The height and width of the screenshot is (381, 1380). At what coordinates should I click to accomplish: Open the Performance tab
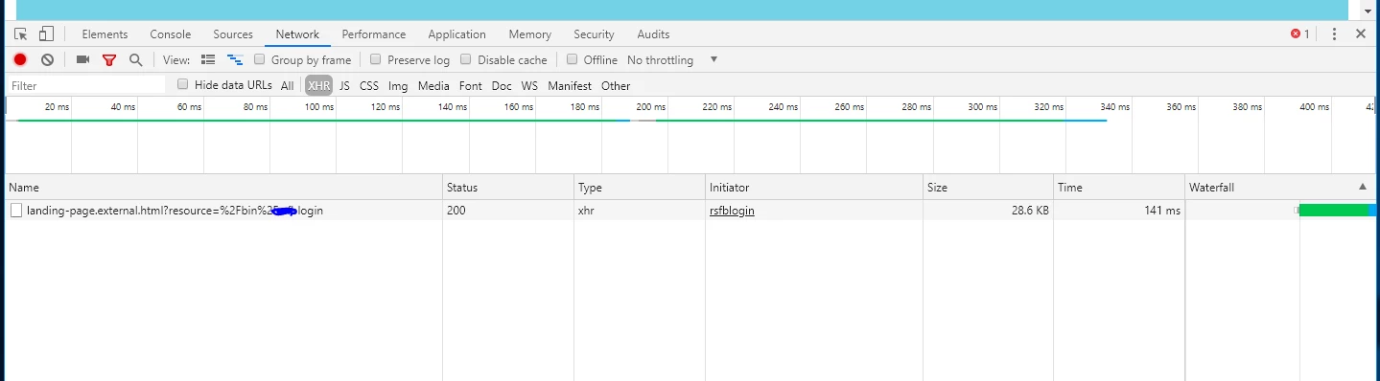pyautogui.click(x=374, y=34)
